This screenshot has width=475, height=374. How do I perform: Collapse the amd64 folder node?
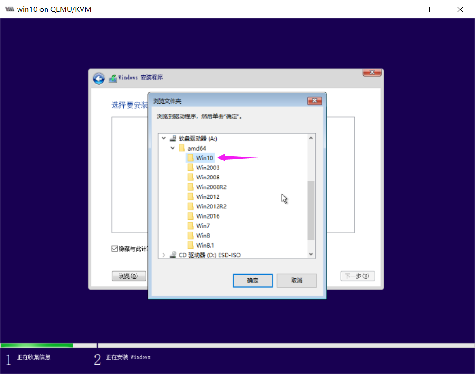173,148
